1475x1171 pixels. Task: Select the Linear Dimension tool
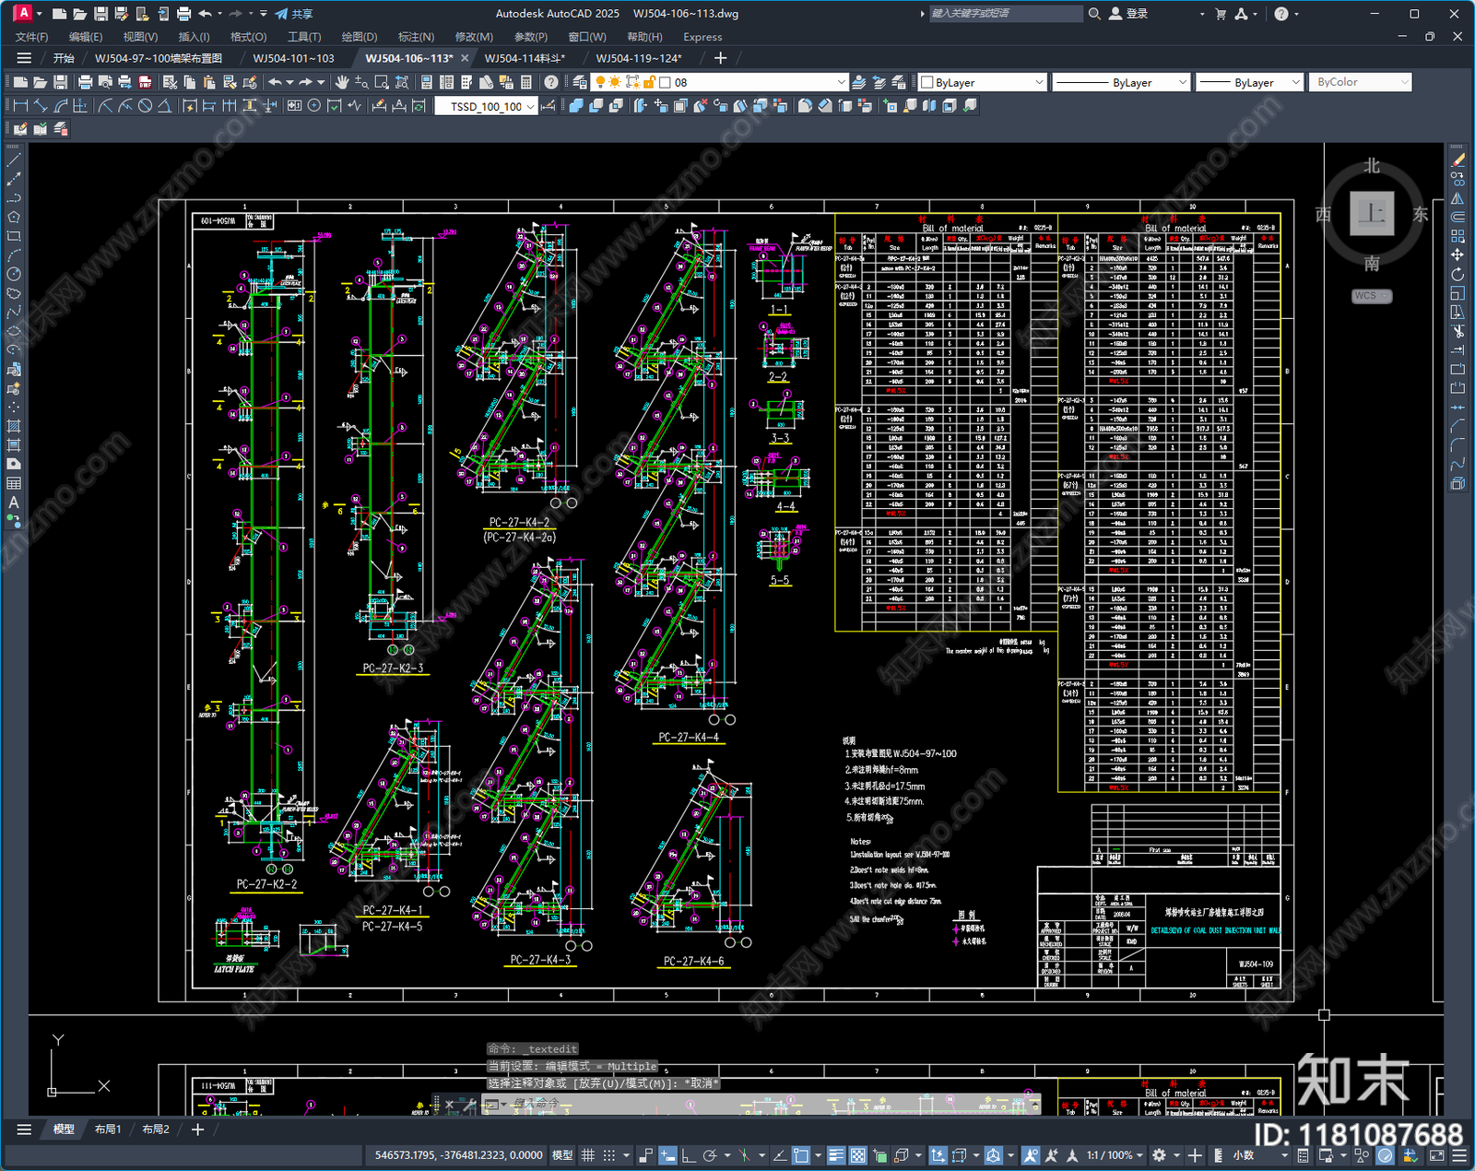(x=20, y=106)
